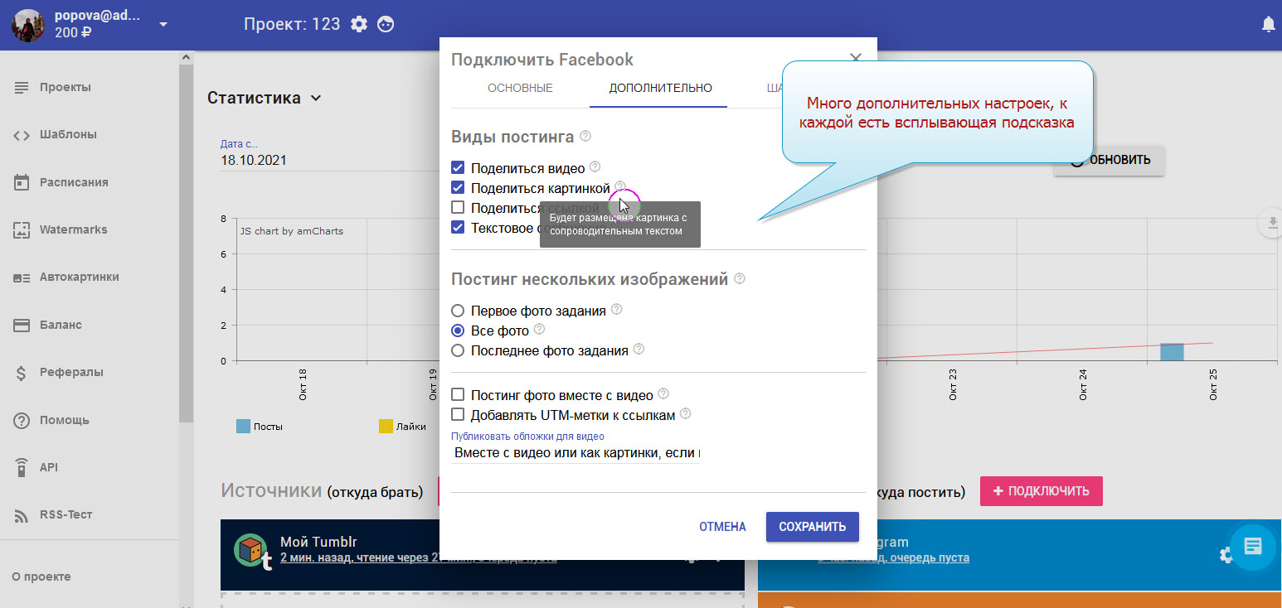Click the Сохранить button

pyautogui.click(x=812, y=527)
